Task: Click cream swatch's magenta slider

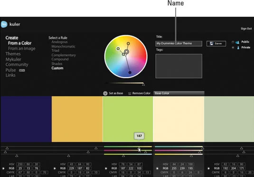Action: pos(179,150)
